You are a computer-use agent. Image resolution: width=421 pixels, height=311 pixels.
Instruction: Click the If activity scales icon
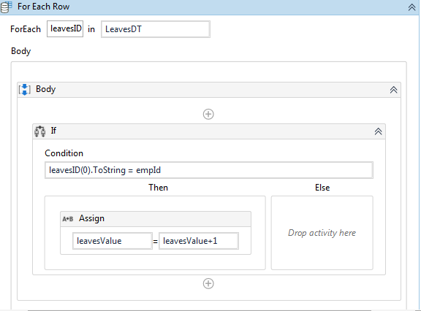pos(40,131)
